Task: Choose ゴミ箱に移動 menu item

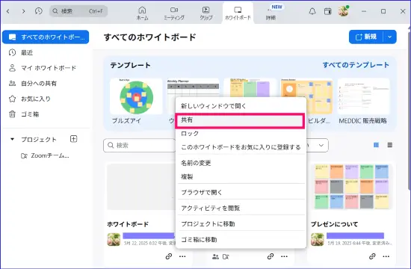Action: pyautogui.click(x=241, y=240)
